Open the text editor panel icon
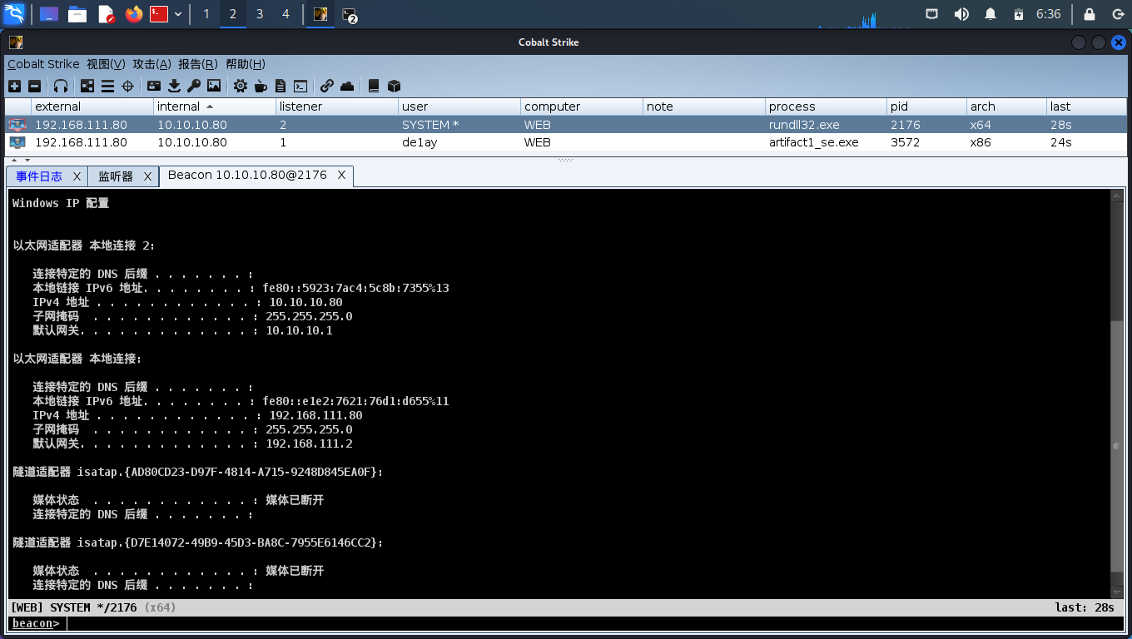Image resolution: width=1132 pixels, height=639 pixels. 106,14
